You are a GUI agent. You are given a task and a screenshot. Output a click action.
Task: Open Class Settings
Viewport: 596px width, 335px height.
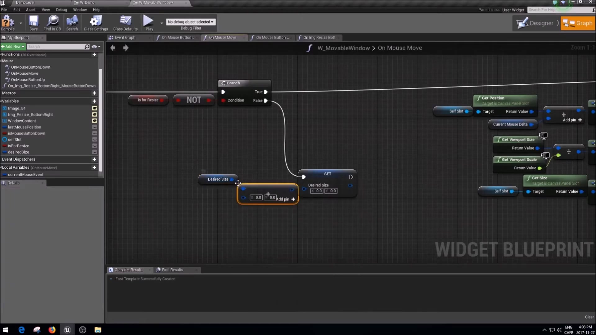(x=95, y=23)
